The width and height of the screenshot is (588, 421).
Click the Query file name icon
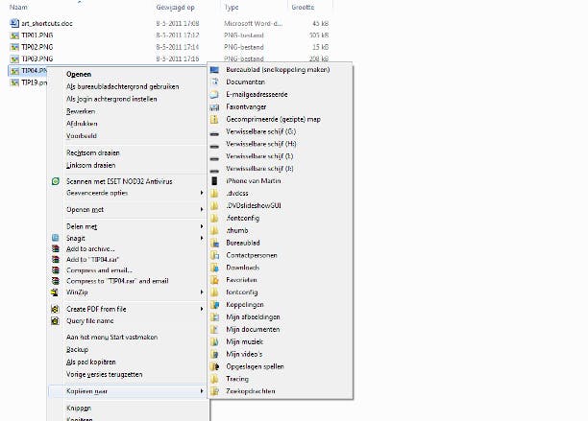coord(56,320)
